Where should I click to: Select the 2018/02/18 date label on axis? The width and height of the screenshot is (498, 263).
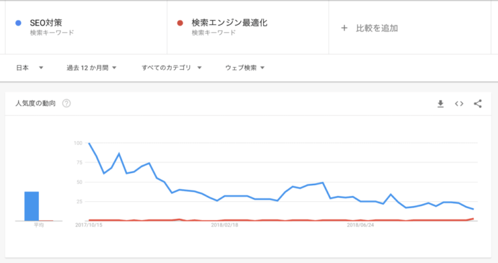coord(224,225)
